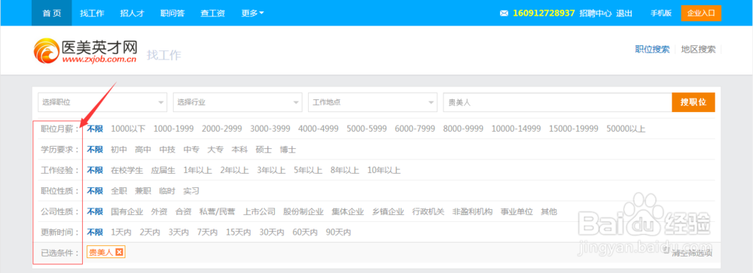Open 招人才 navigation item
753x273 pixels.
(x=132, y=13)
